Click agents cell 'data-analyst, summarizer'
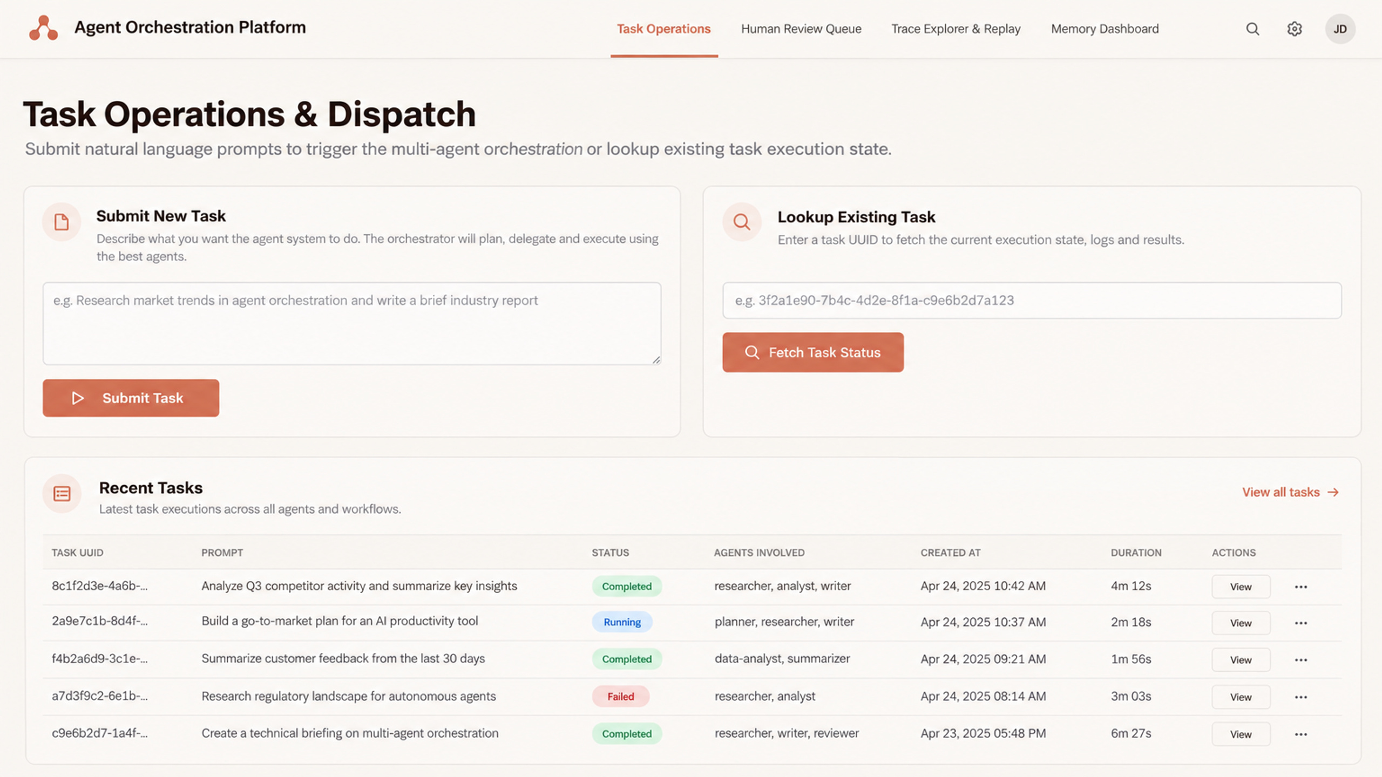Viewport: 1382px width, 777px height. coord(782,659)
